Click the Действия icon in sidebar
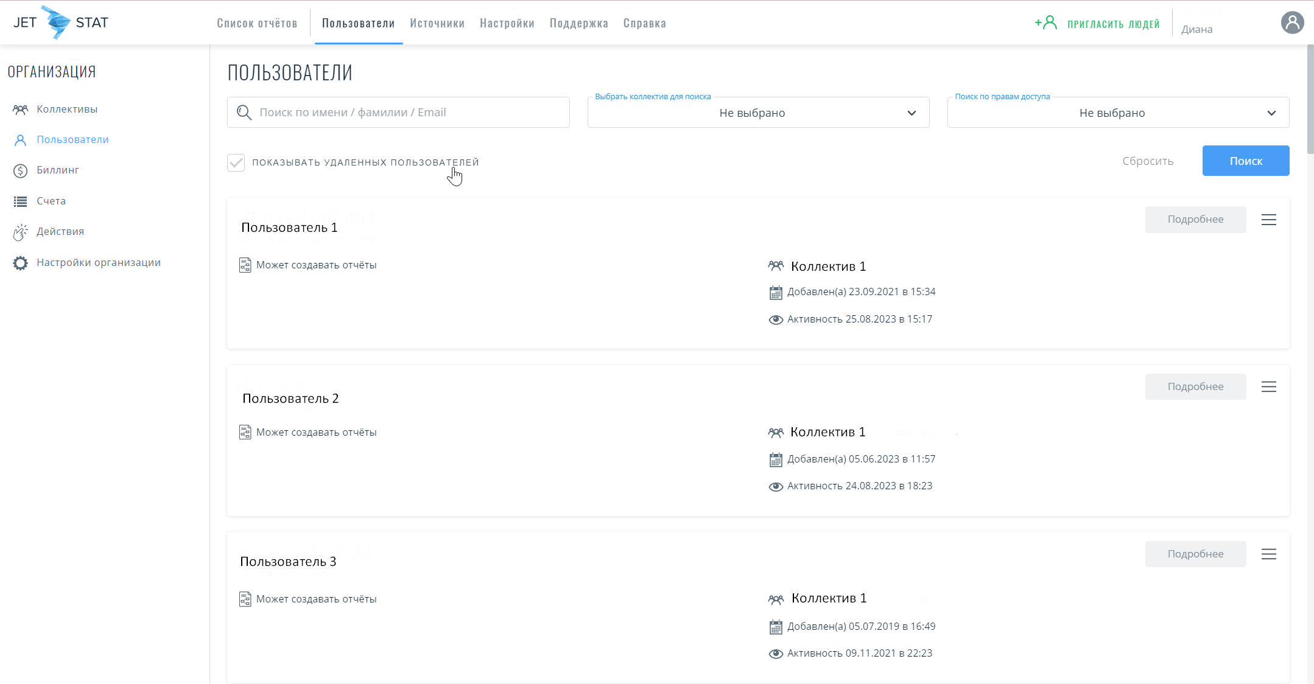 20,232
